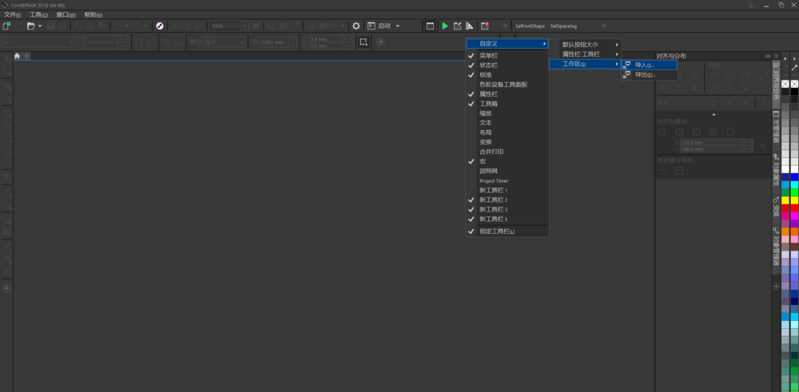Enable 缩放 toolbar entry
This screenshot has width=799, height=392.
click(x=507, y=113)
